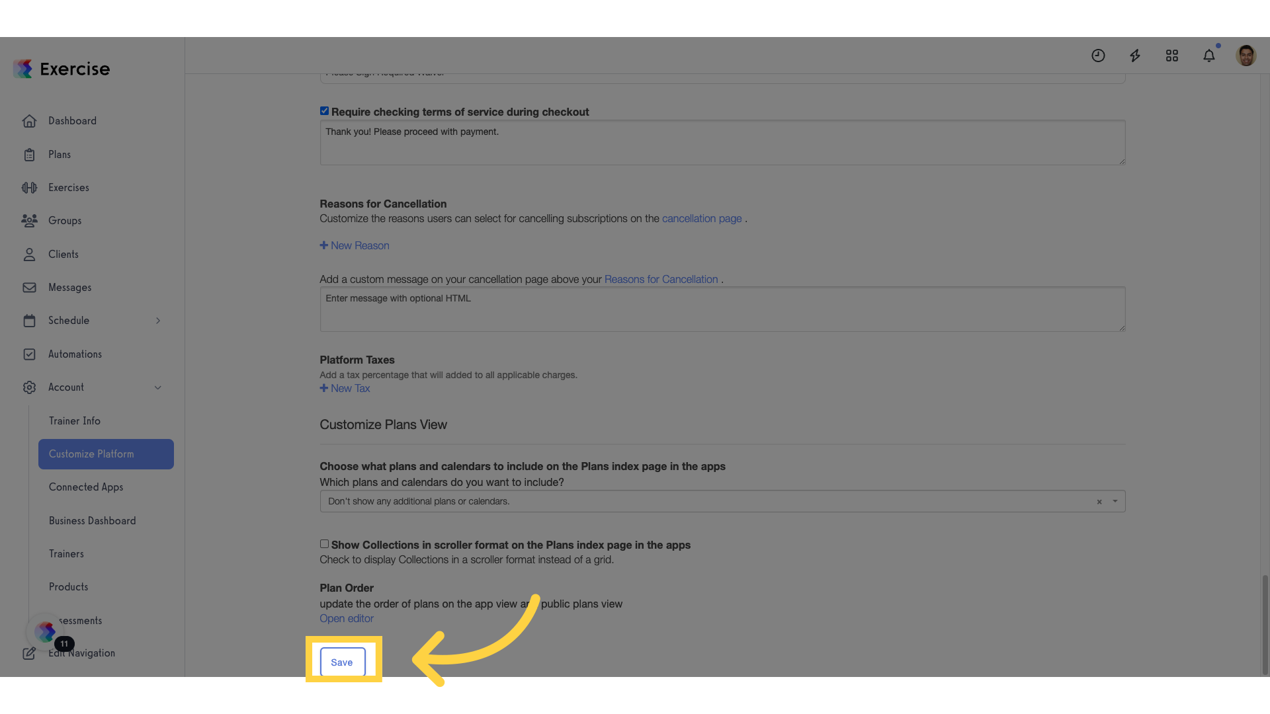Viewport: 1270px width, 714px height.
Task: Click the Platform Taxes heading
Action: (x=357, y=360)
